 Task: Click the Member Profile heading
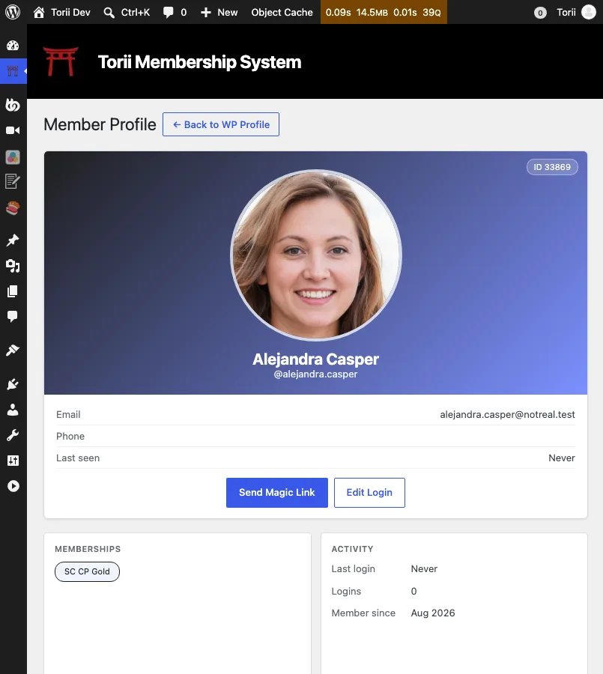click(x=100, y=124)
